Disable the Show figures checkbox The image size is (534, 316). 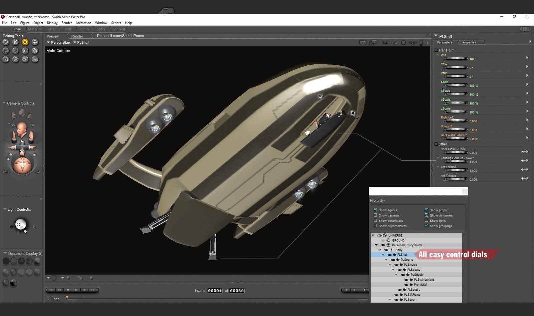(x=375, y=210)
